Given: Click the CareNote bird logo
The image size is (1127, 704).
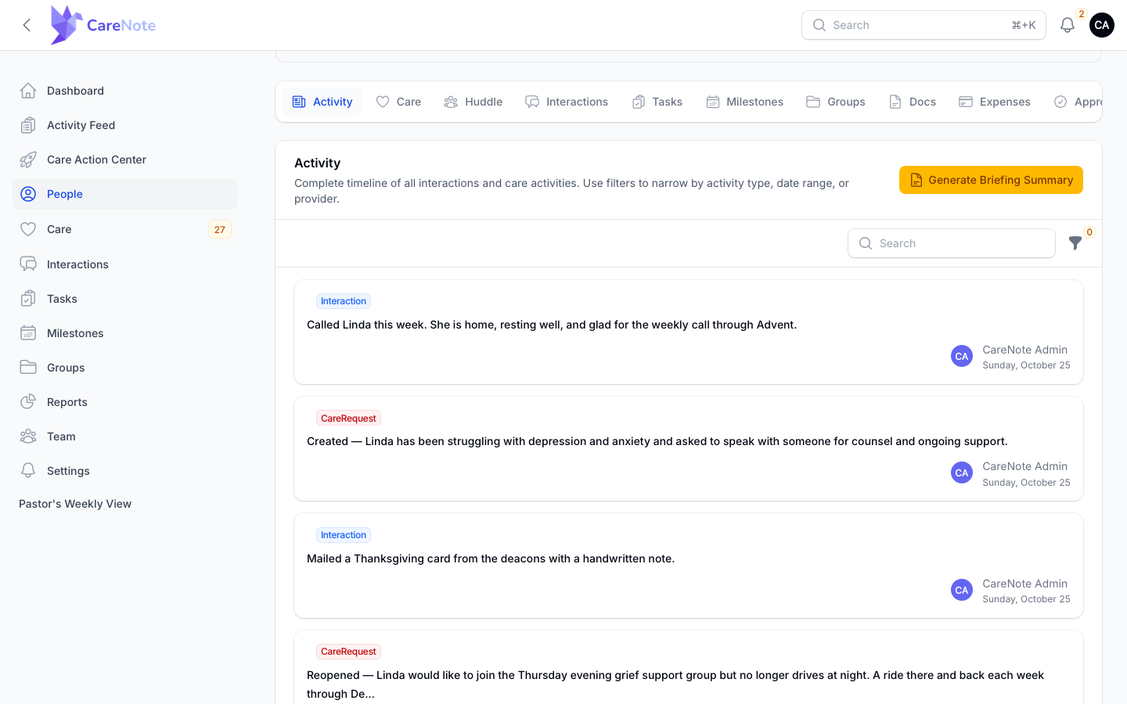Looking at the screenshot, I should pyautogui.click(x=67, y=25).
